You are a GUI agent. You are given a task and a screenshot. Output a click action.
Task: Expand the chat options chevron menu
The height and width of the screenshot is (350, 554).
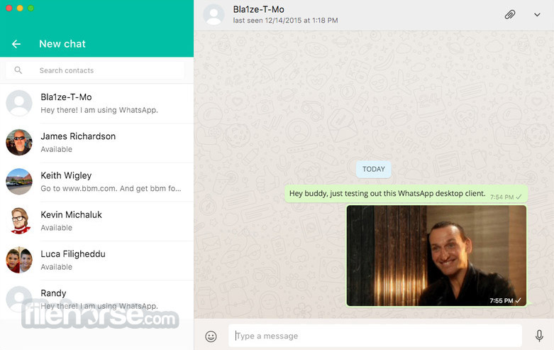pyautogui.click(x=537, y=15)
